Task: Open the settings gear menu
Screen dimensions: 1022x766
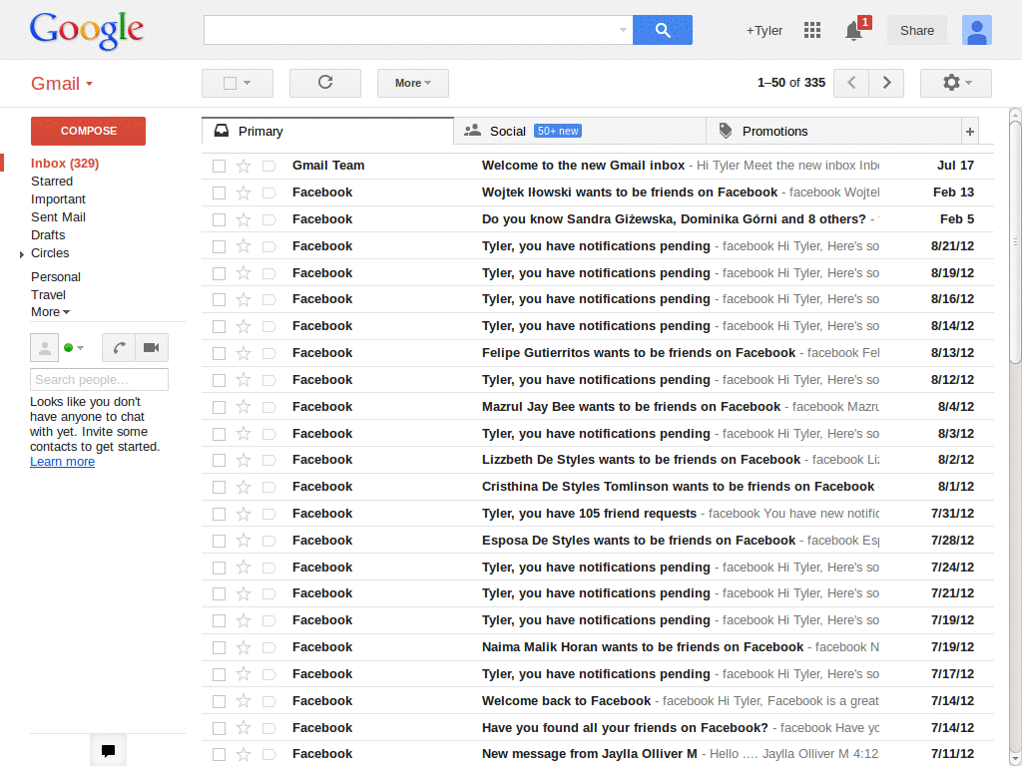Action: pyautogui.click(x=955, y=83)
